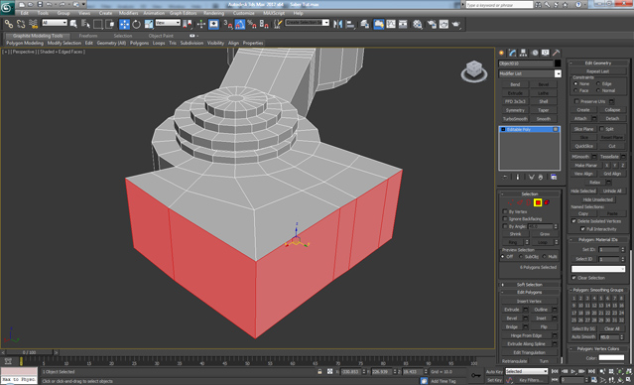The width and height of the screenshot is (634, 385).
Task: Select the Edge constraint radio button
Action: pyautogui.click(x=598, y=83)
